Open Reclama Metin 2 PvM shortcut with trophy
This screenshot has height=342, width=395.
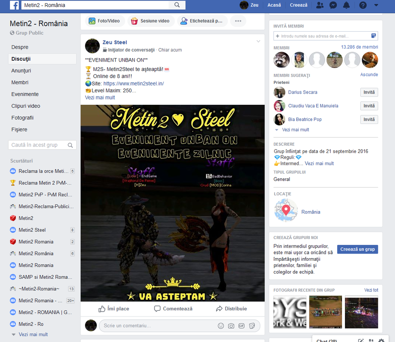(x=45, y=183)
